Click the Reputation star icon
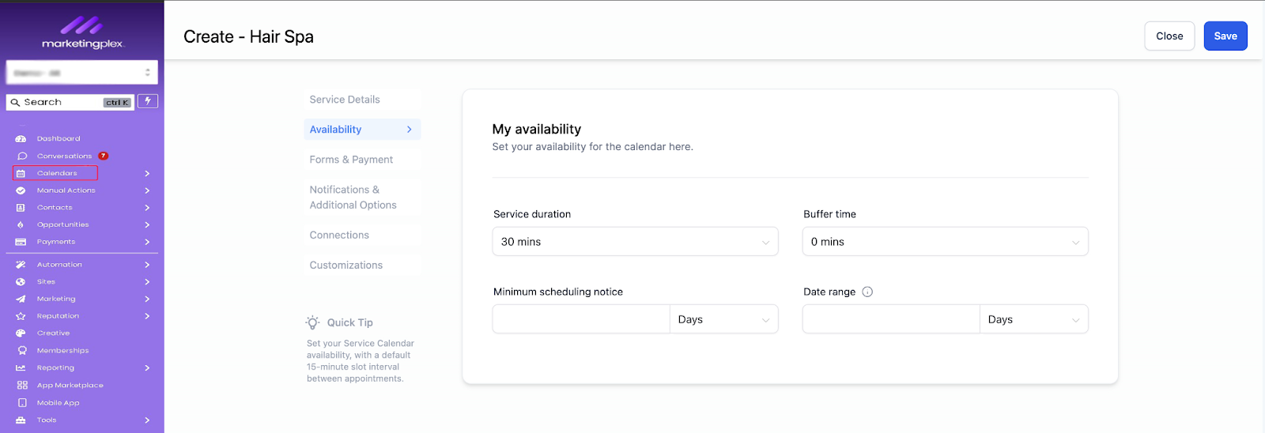The width and height of the screenshot is (1265, 433). 21,316
